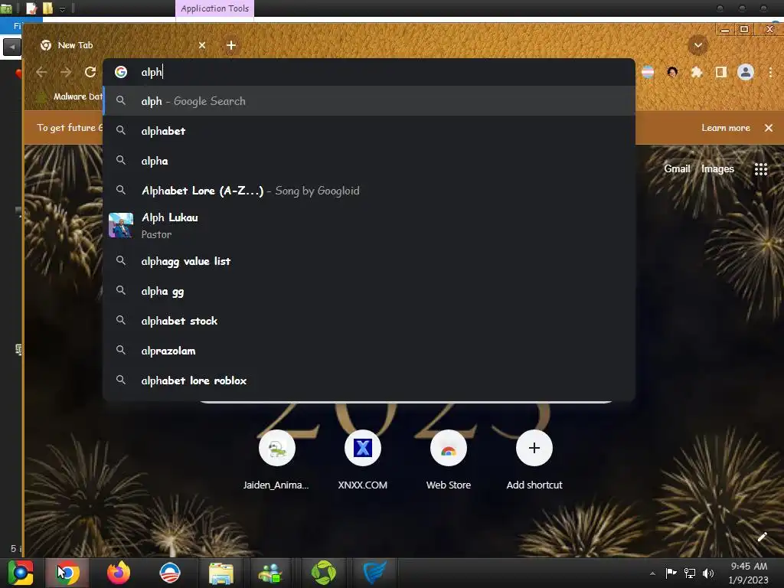Click the Explorer back arrow behind Chrome

(x=11, y=47)
